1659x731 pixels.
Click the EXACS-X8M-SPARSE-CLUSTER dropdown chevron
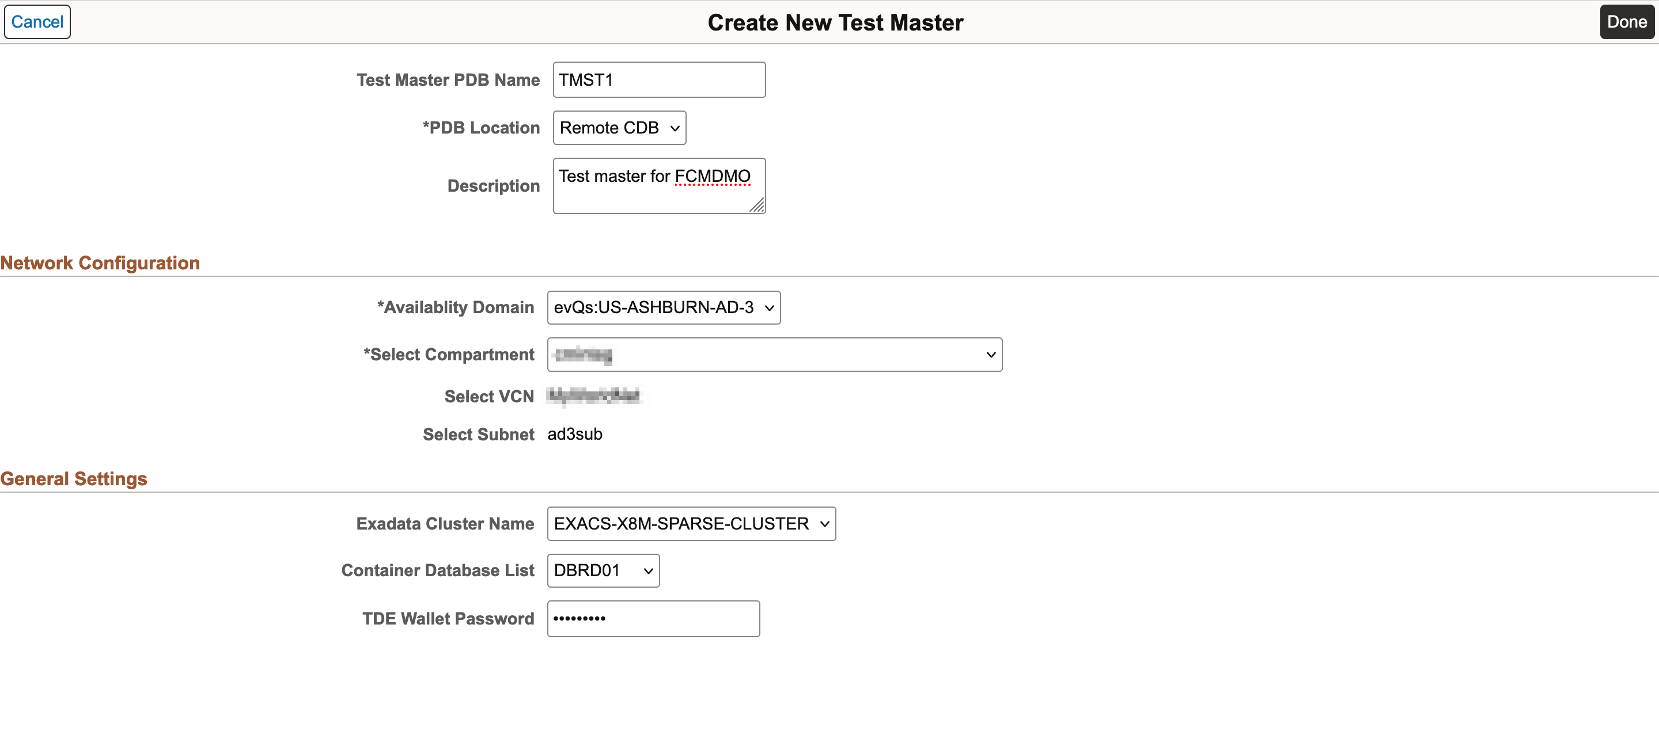click(824, 524)
